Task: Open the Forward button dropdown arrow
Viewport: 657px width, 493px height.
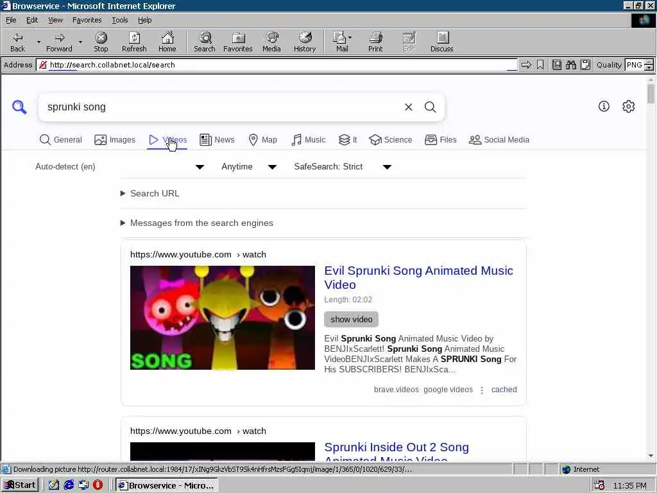Action: pyautogui.click(x=80, y=42)
